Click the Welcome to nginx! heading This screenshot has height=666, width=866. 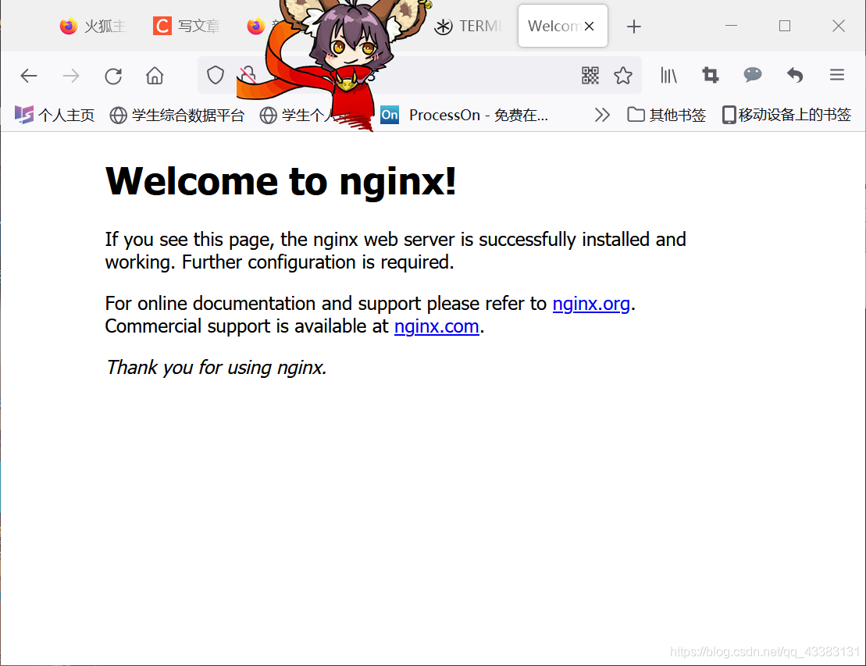point(280,181)
